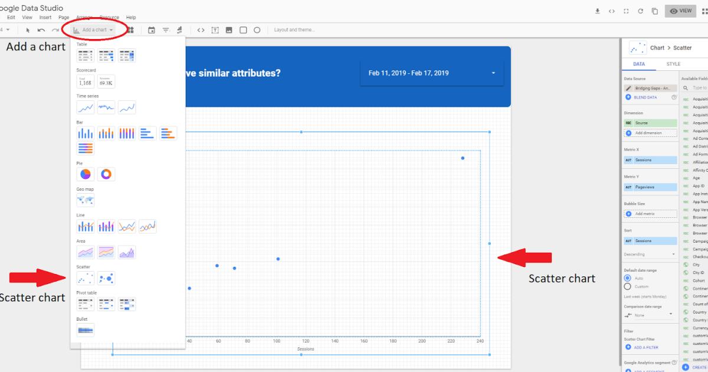708x372 pixels.
Task: Choose the first time series chart
Action: tap(86, 107)
